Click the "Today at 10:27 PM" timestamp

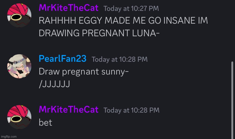(x=131, y=9)
